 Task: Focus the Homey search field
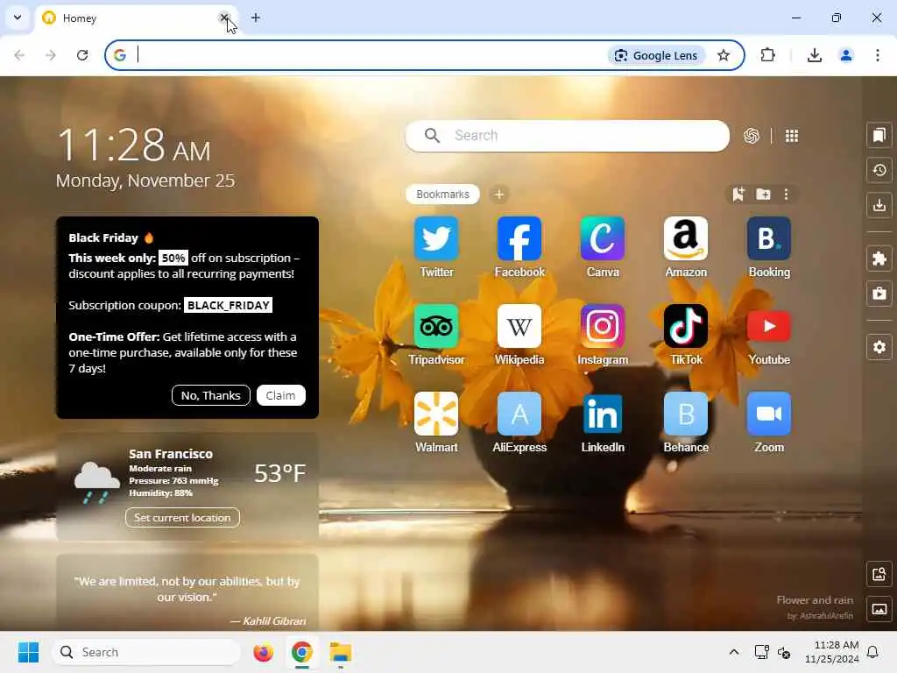pos(567,136)
